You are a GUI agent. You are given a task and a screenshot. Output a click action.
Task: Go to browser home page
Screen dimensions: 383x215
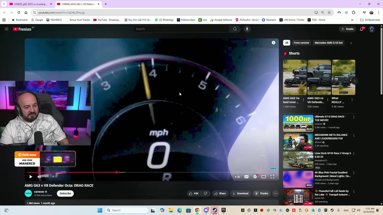click(x=26, y=13)
